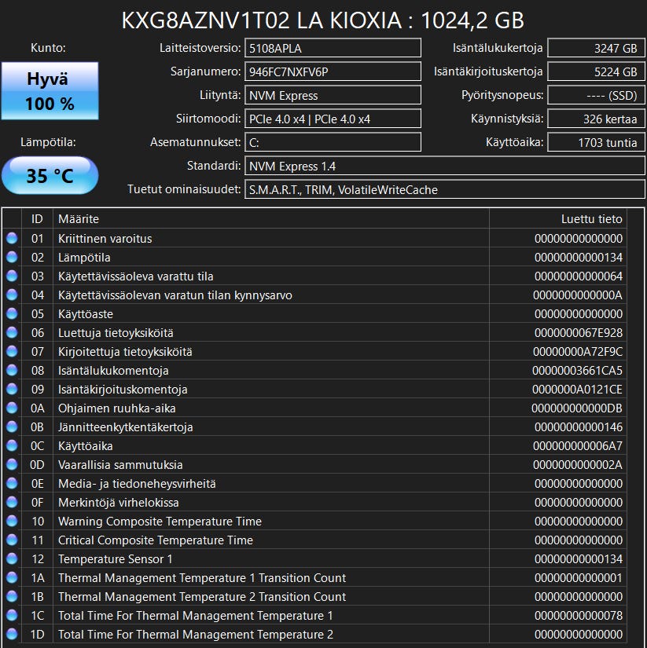
Task: Click raw value 00000000A72F9C
Action: point(578,352)
